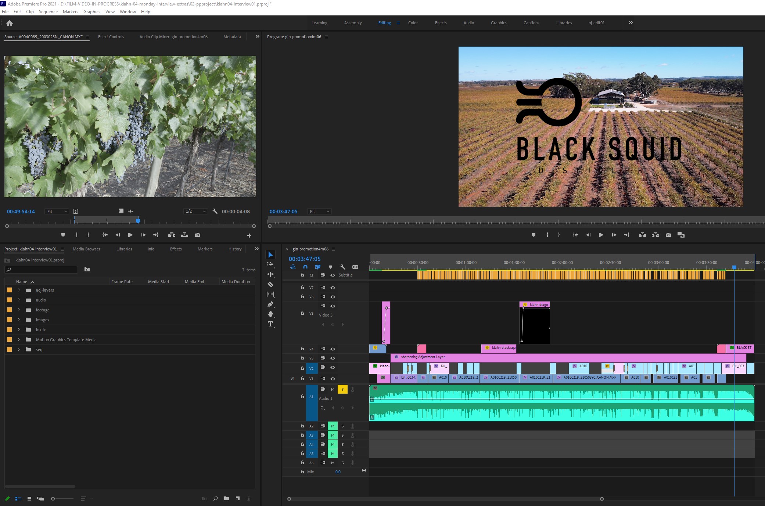The image size is (765, 506).
Task: Select the Ripple Edit tool
Action: 270,274
